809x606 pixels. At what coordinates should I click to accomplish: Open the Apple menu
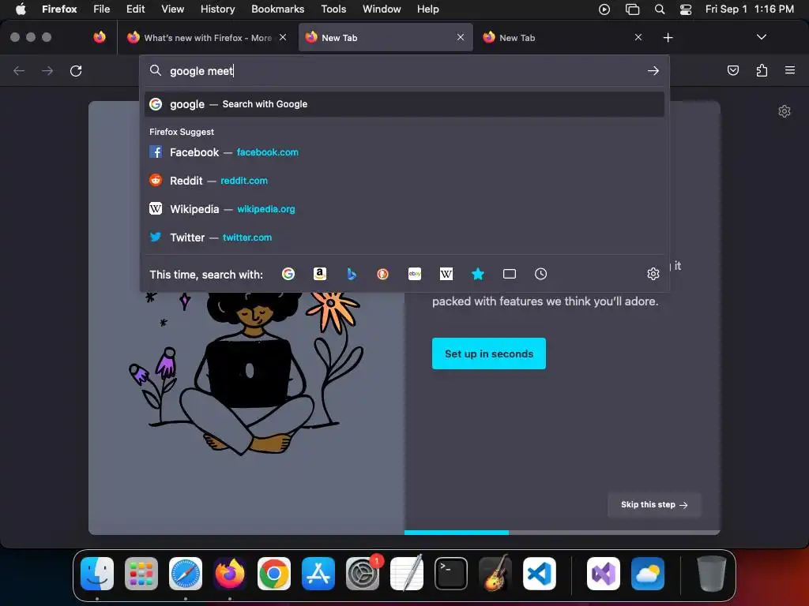coord(21,9)
